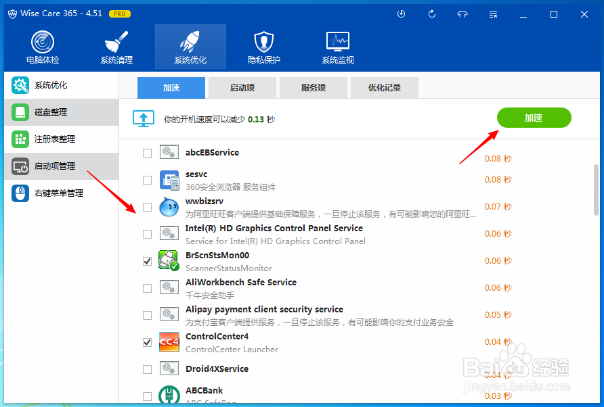Click the abcEBService name text
This screenshot has width=604, height=407.
click(x=212, y=152)
